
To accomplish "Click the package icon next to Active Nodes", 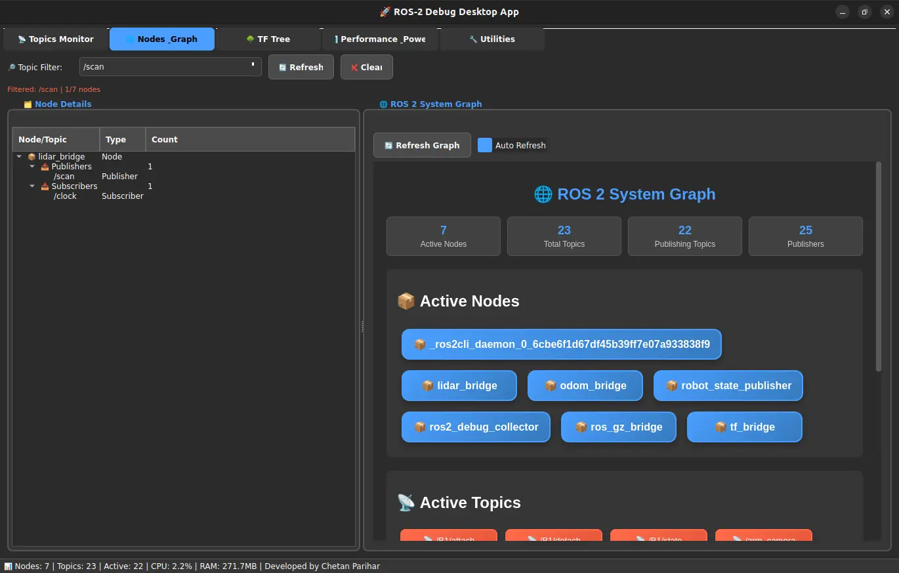I will click(406, 301).
